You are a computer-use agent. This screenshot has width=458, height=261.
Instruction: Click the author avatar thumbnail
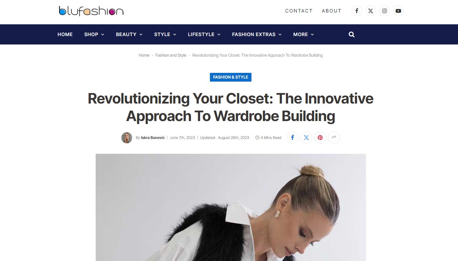[127, 138]
